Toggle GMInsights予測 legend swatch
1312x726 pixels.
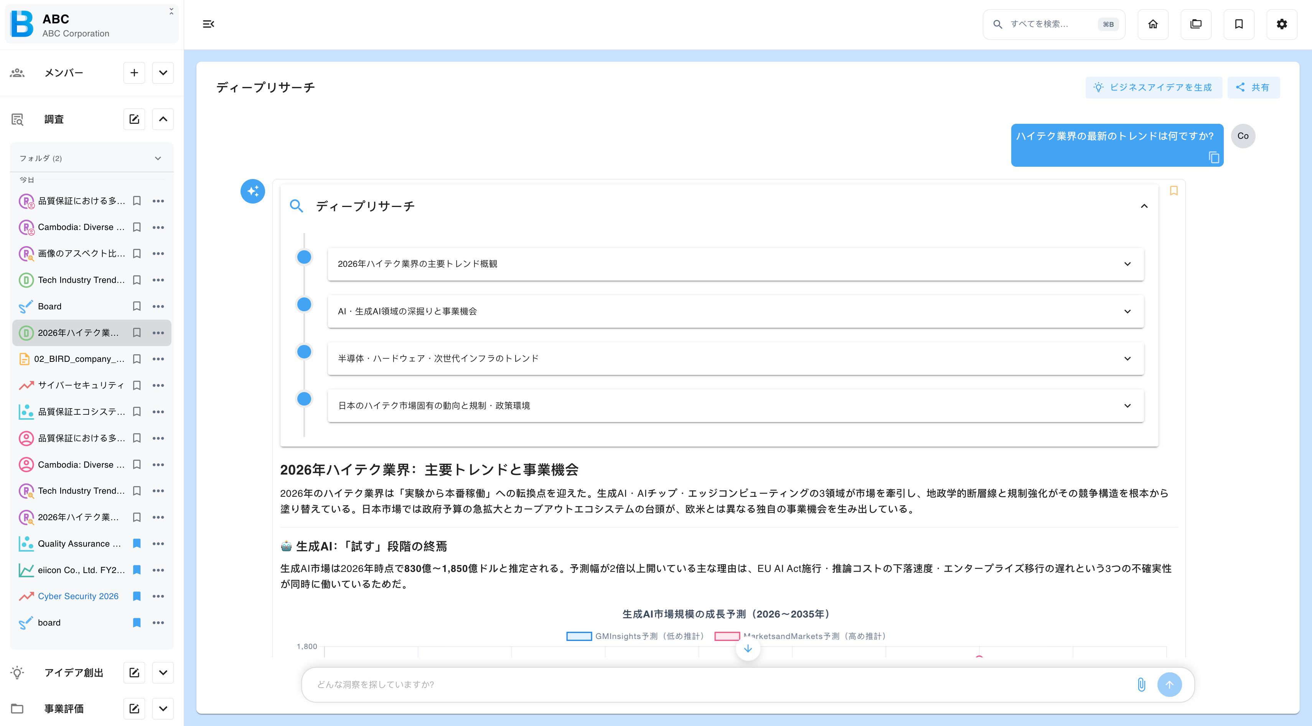579,636
